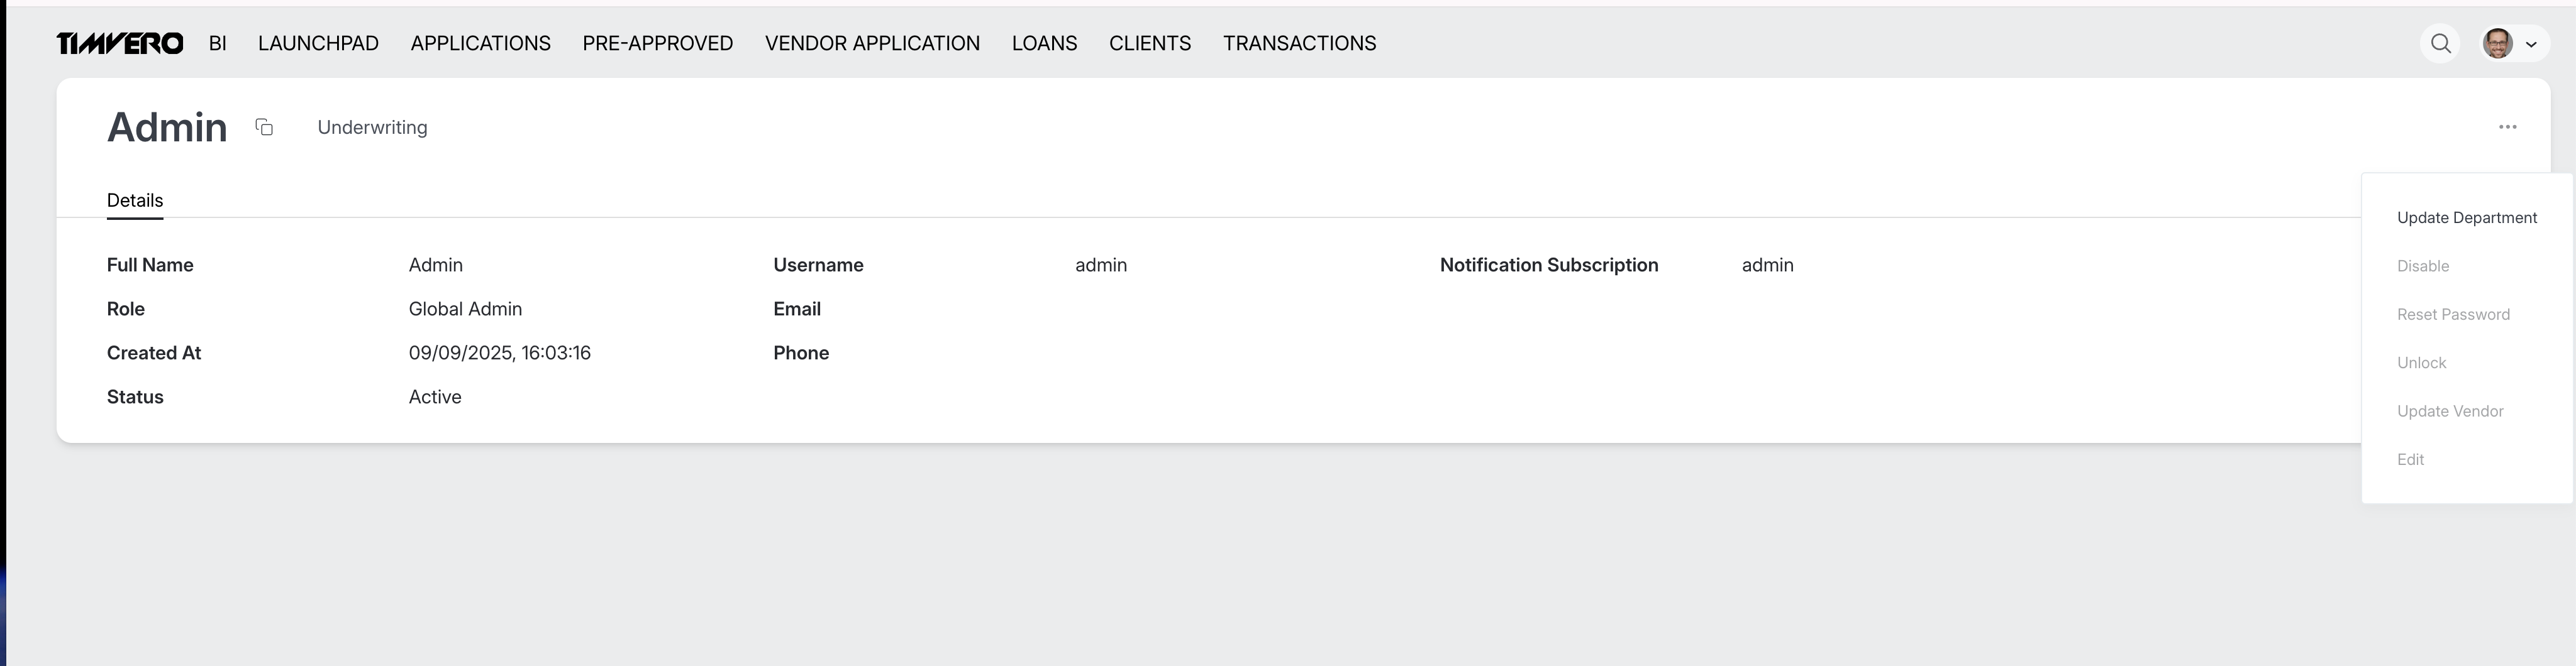Copy the Admin name icon
Screen dimensions: 2576x666
pos(264,127)
